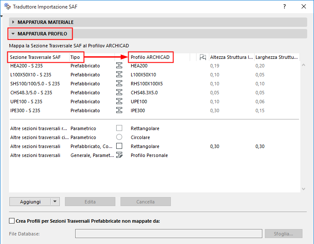Expand the MAPPATURA MATERIALE panel
The width and height of the screenshot is (314, 244).
tap(158, 22)
